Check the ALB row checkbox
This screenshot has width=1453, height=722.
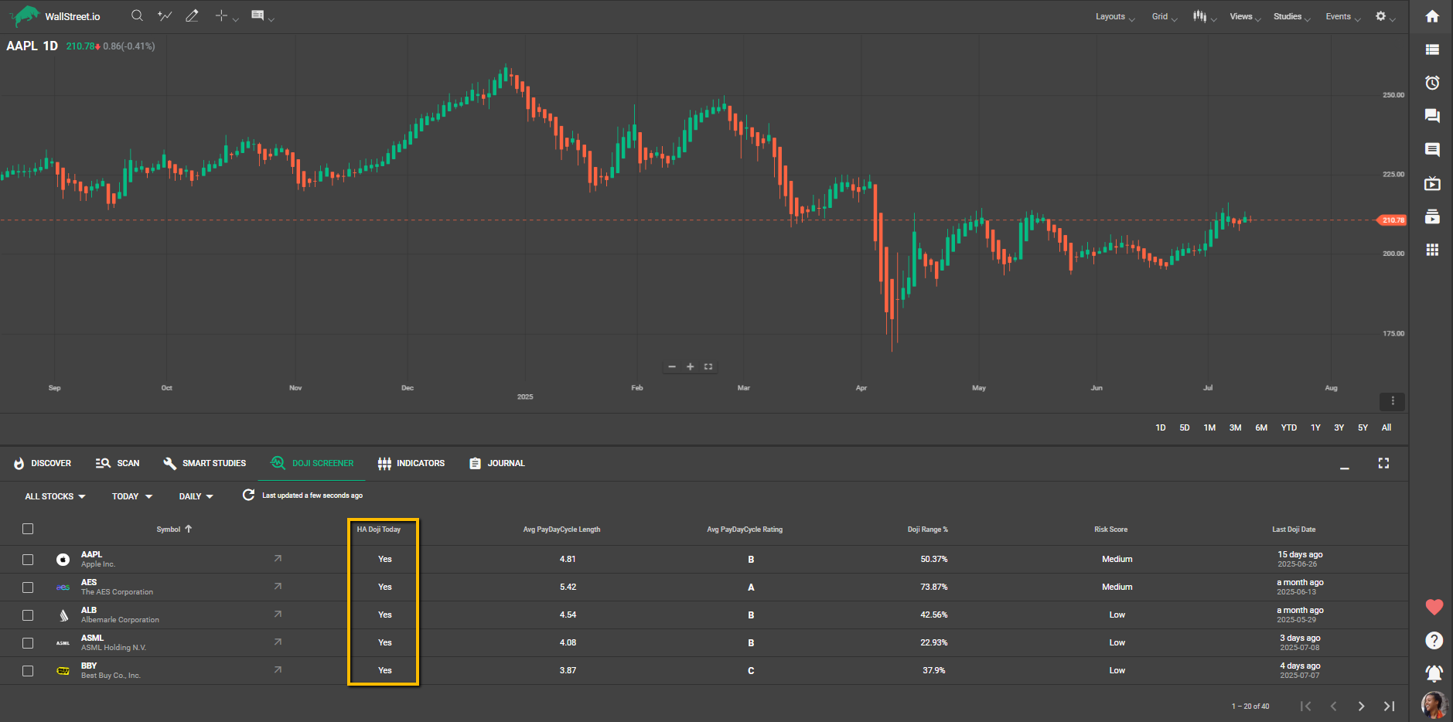pyautogui.click(x=28, y=615)
